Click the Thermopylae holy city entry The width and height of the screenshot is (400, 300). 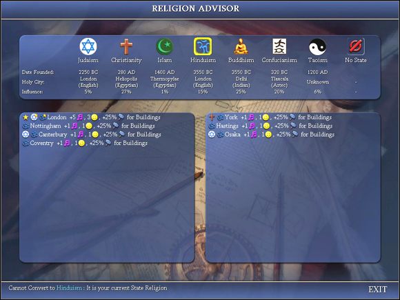(165, 82)
